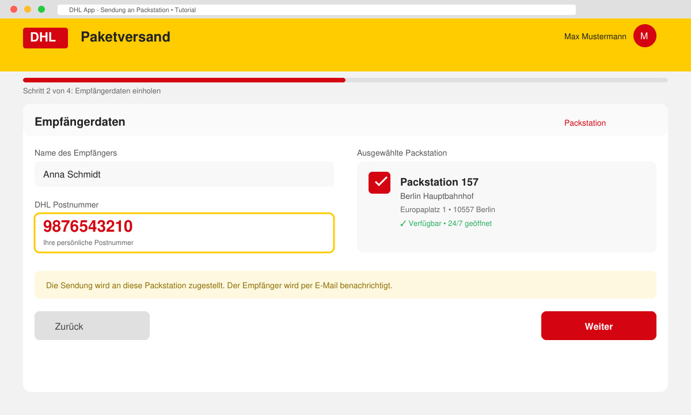The image size is (691, 415).
Task: Click the Schritt 2 von 4 label
Action: point(92,91)
